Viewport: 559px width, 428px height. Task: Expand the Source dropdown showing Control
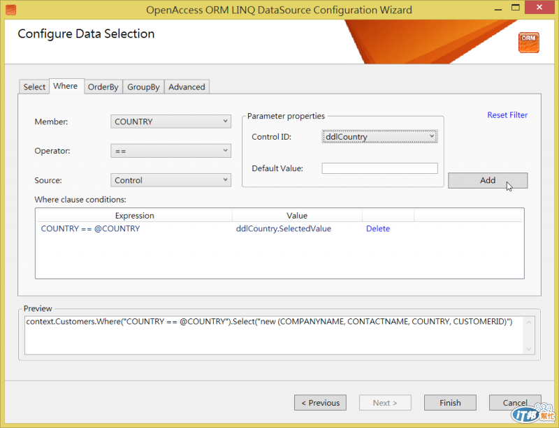coord(170,180)
